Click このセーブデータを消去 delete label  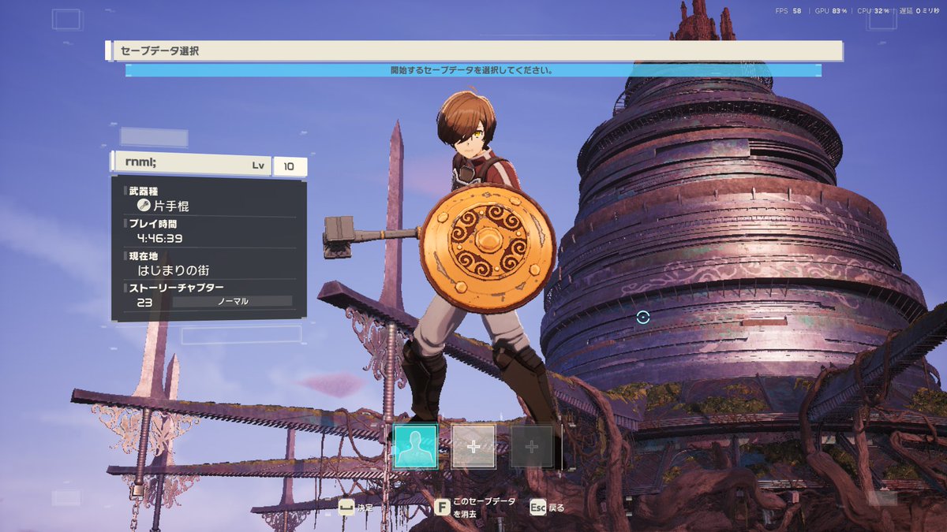tap(485, 508)
